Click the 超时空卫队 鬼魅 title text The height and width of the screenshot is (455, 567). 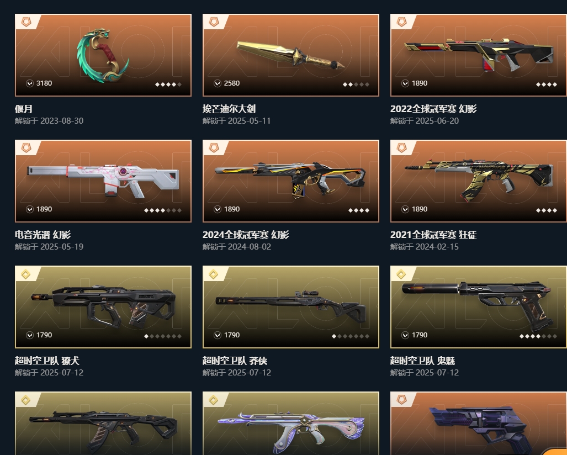coord(422,361)
